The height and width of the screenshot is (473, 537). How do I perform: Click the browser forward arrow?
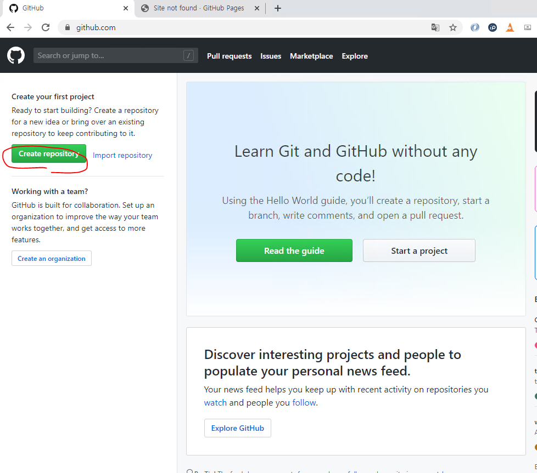[x=28, y=27]
